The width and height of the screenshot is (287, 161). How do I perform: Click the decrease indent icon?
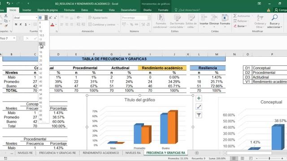[x=78, y=25]
